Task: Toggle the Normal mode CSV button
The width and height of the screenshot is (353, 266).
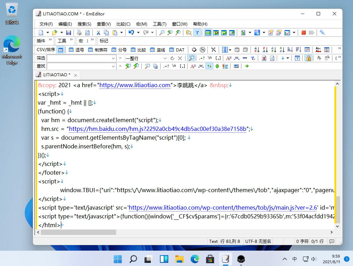Action: pos(61,50)
